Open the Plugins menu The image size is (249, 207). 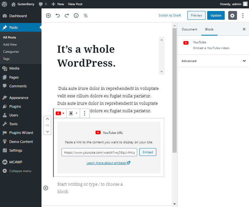[21, 106]
